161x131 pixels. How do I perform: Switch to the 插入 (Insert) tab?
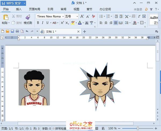19,9
